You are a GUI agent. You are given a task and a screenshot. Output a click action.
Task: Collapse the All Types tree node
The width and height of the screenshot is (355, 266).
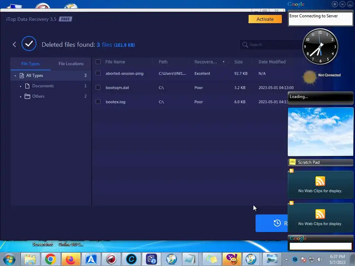(x=15, y=76)
